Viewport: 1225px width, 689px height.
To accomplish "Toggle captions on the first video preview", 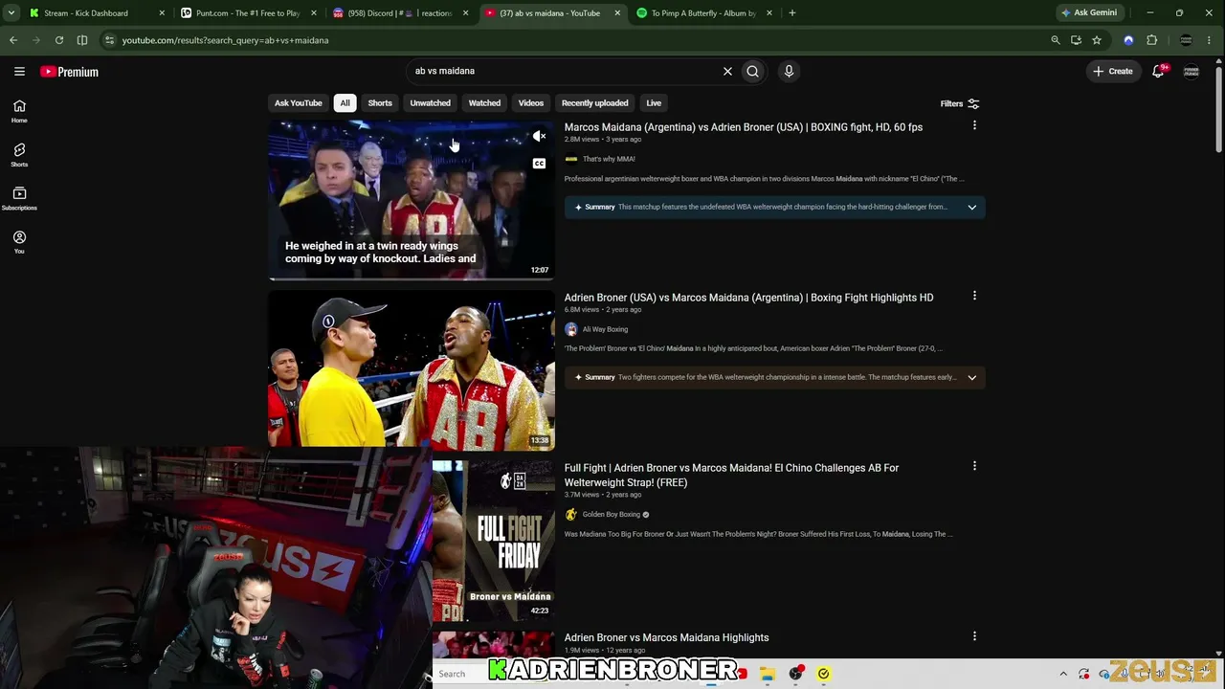I will click(539, 164).
